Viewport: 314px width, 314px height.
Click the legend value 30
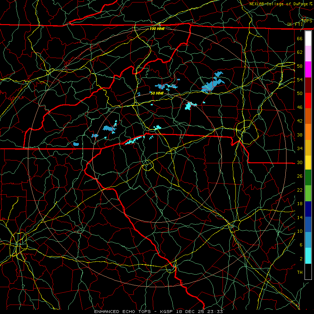click(x=300, y=162)
